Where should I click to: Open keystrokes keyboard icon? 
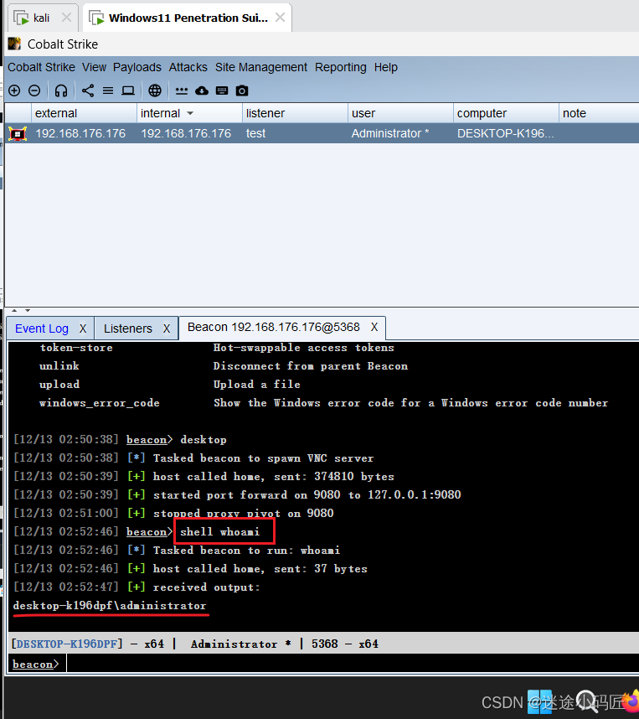[222, 91]
